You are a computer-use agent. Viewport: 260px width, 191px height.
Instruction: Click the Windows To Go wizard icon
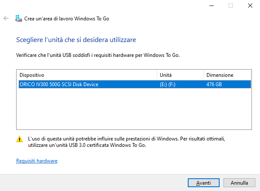click(x=18, y=19)
